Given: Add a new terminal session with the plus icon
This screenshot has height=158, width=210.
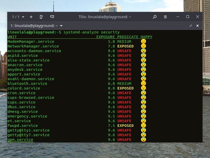Looking at the screenshot, I should [31, 17].
